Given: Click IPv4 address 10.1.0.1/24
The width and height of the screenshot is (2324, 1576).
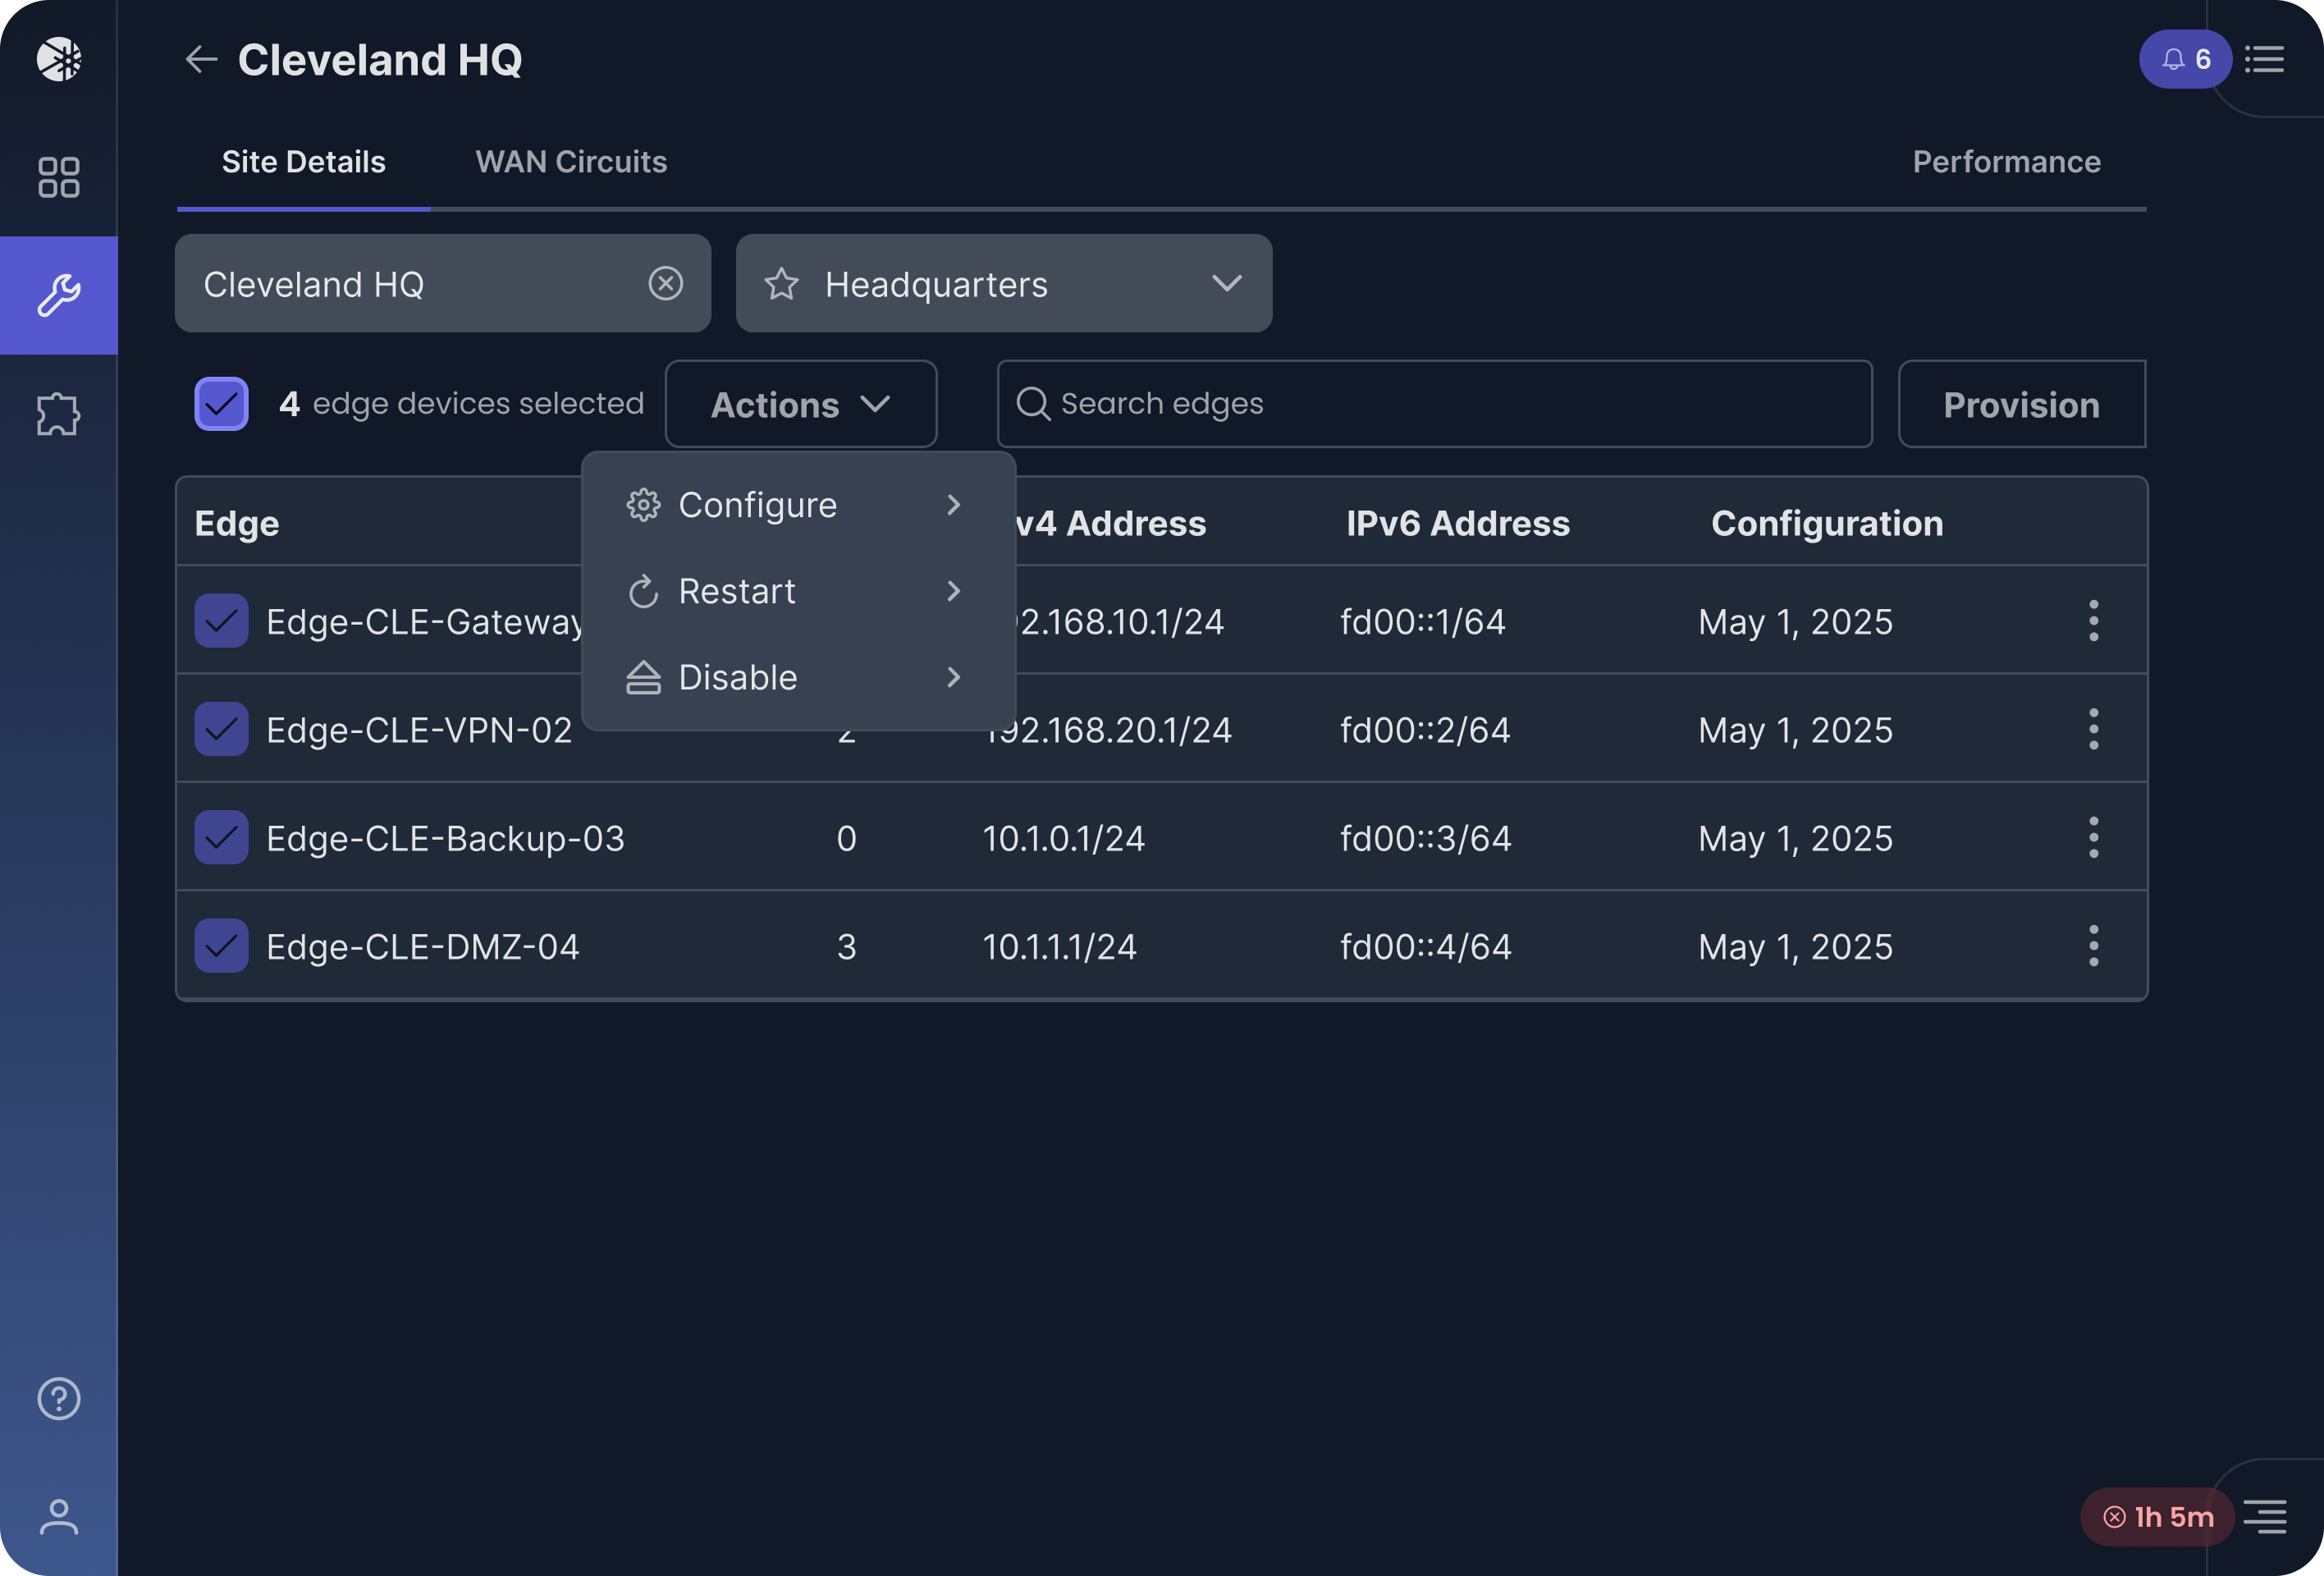Looking at the screenshot, I should (1063, 838).
